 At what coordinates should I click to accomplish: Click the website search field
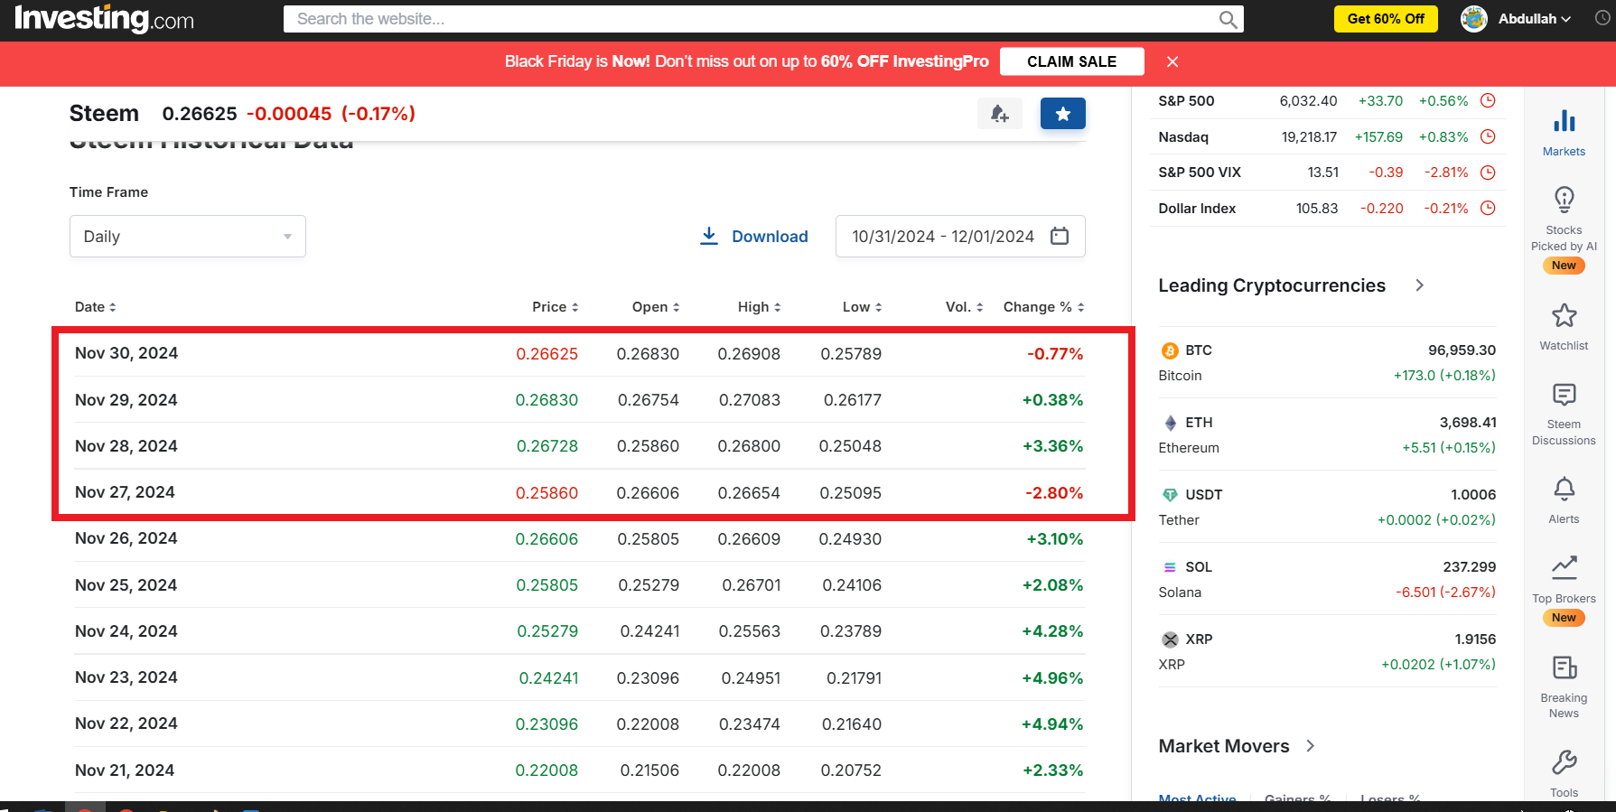763,19
